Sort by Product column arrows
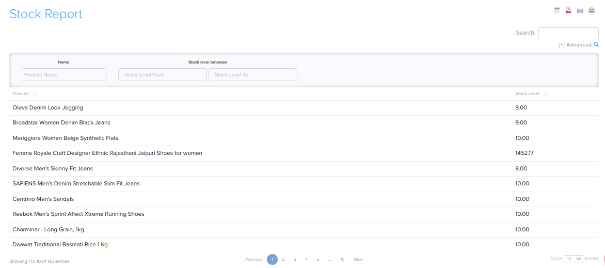 (x=35, y=93)
